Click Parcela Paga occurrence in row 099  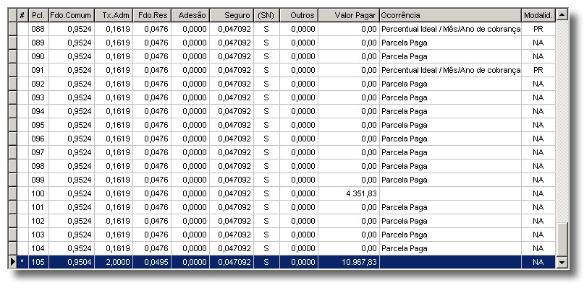pos(450,180)
